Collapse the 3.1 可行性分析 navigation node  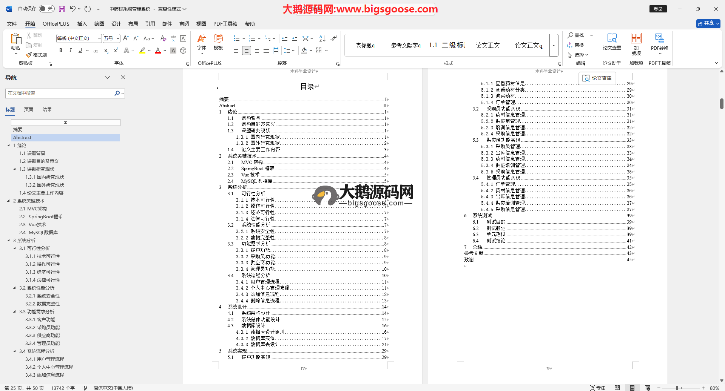tap(15, 248)
